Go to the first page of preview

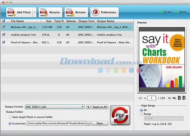point(140,98)
